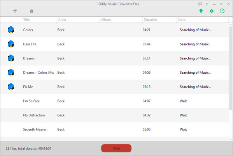Image resolution: width=233 pixels, height=156 pixels.
Task: Open conversion history via the clock icon
Action: pyautogui.click(x=222, y=11)
